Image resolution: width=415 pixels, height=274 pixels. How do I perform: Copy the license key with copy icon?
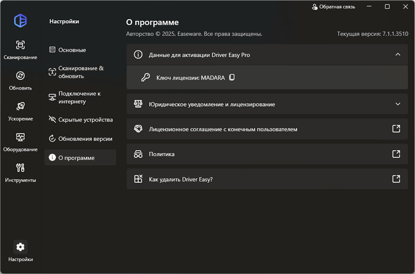pos(232,77)
